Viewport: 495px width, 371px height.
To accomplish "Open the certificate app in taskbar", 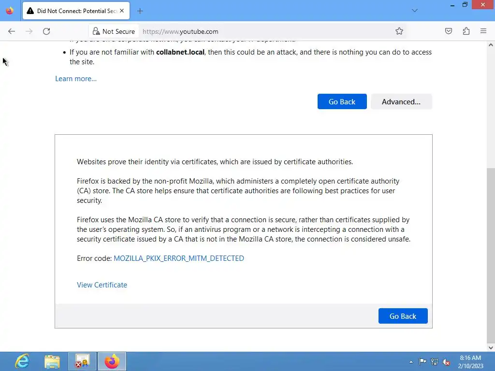I will tap(82, 361).
